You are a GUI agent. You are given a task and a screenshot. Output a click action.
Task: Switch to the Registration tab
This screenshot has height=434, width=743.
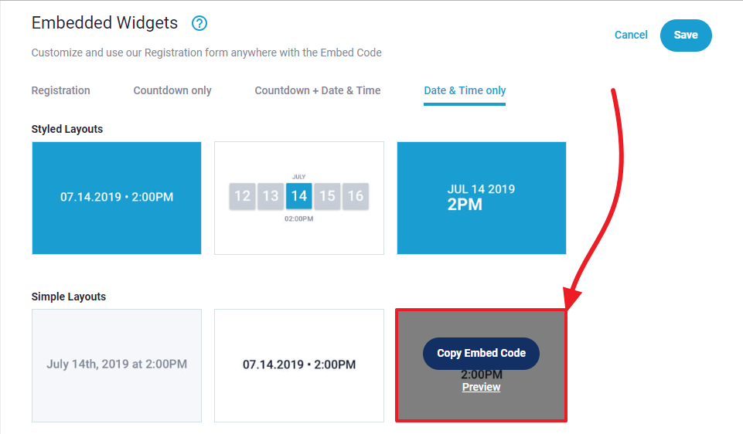(60, 90)
